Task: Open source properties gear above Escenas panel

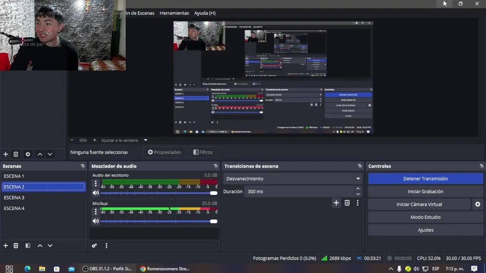Action: [28, 154]
